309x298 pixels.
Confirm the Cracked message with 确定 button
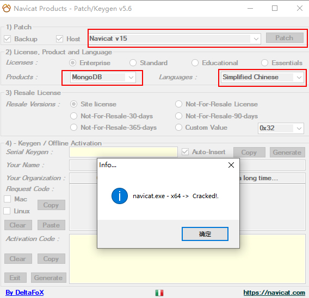(x=205, y=234)
